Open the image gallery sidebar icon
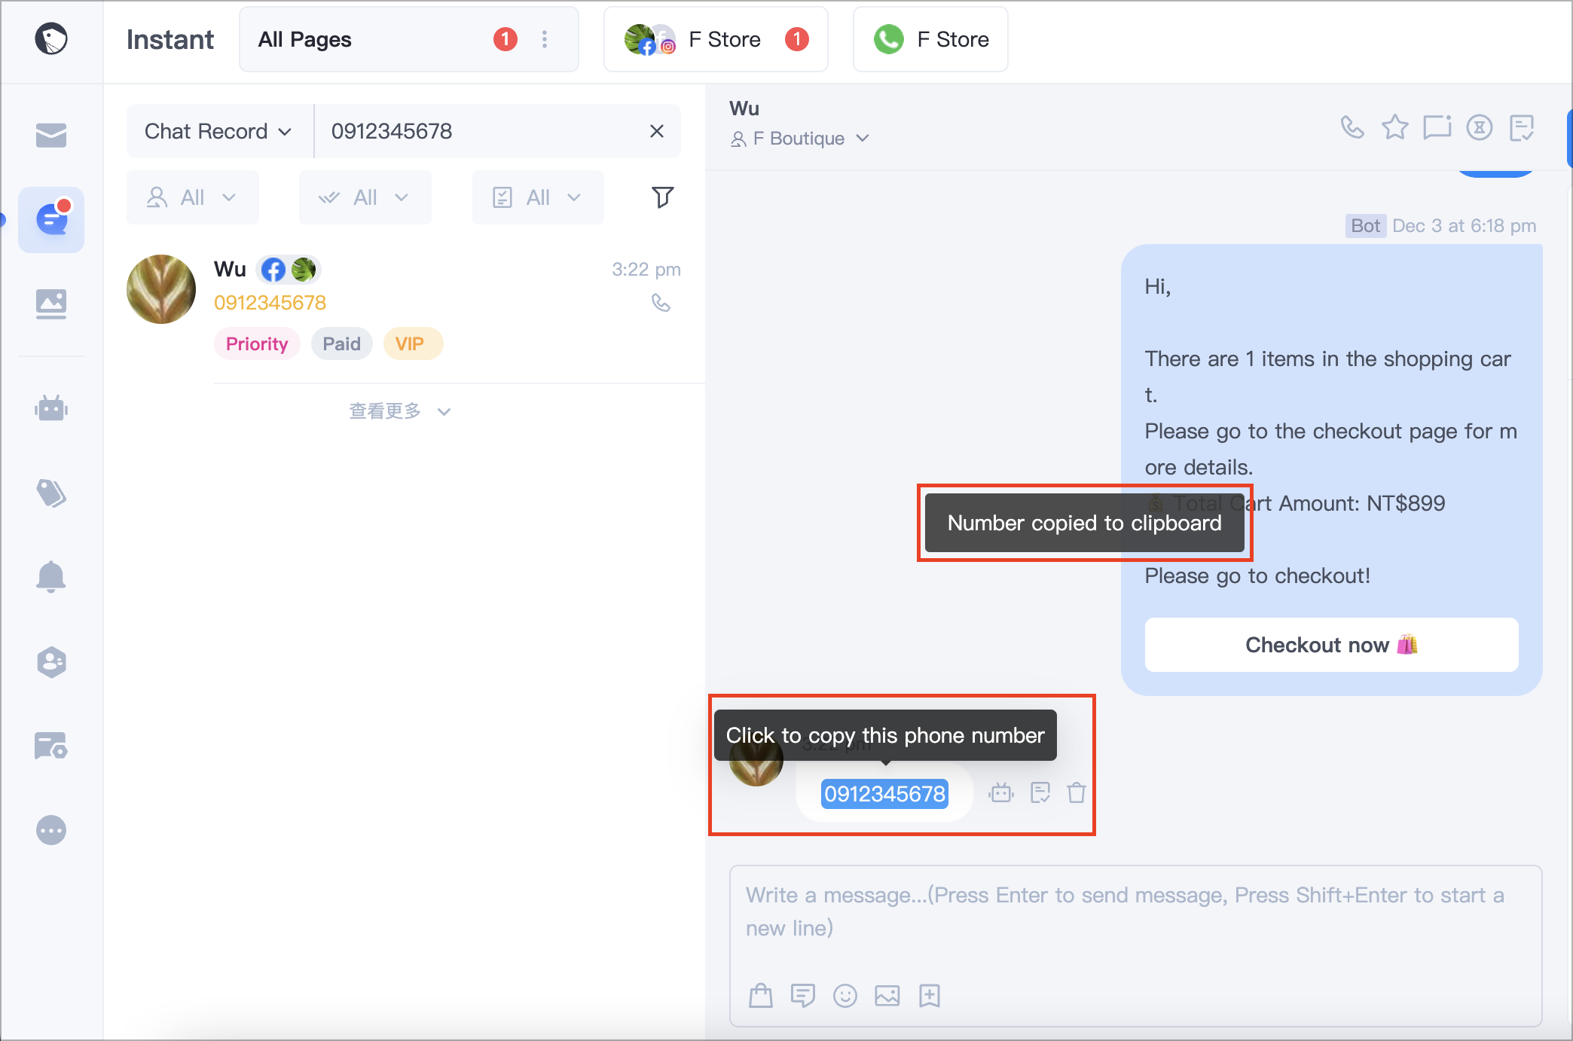 click(x=51, y=304)
